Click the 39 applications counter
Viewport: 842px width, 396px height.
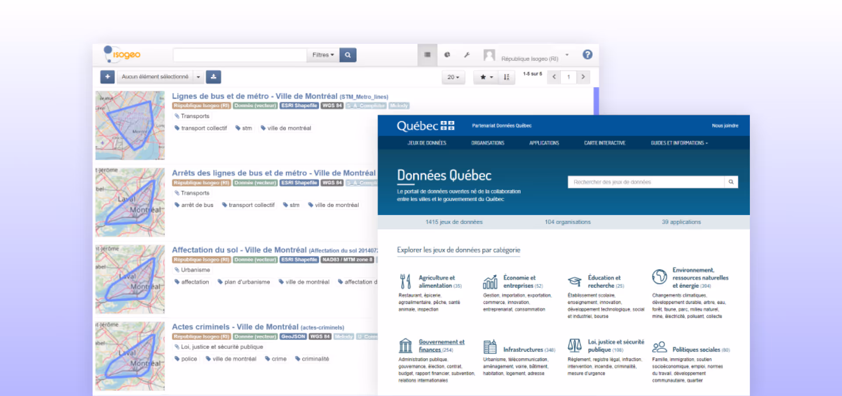point(681,222)
